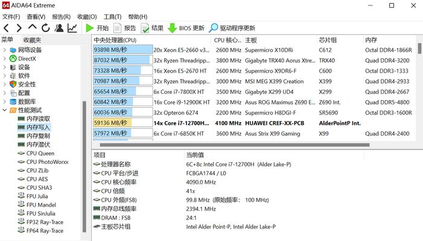The image size is (423, 241).
Task: Open the 报告(R) menu
Action: 61,17
